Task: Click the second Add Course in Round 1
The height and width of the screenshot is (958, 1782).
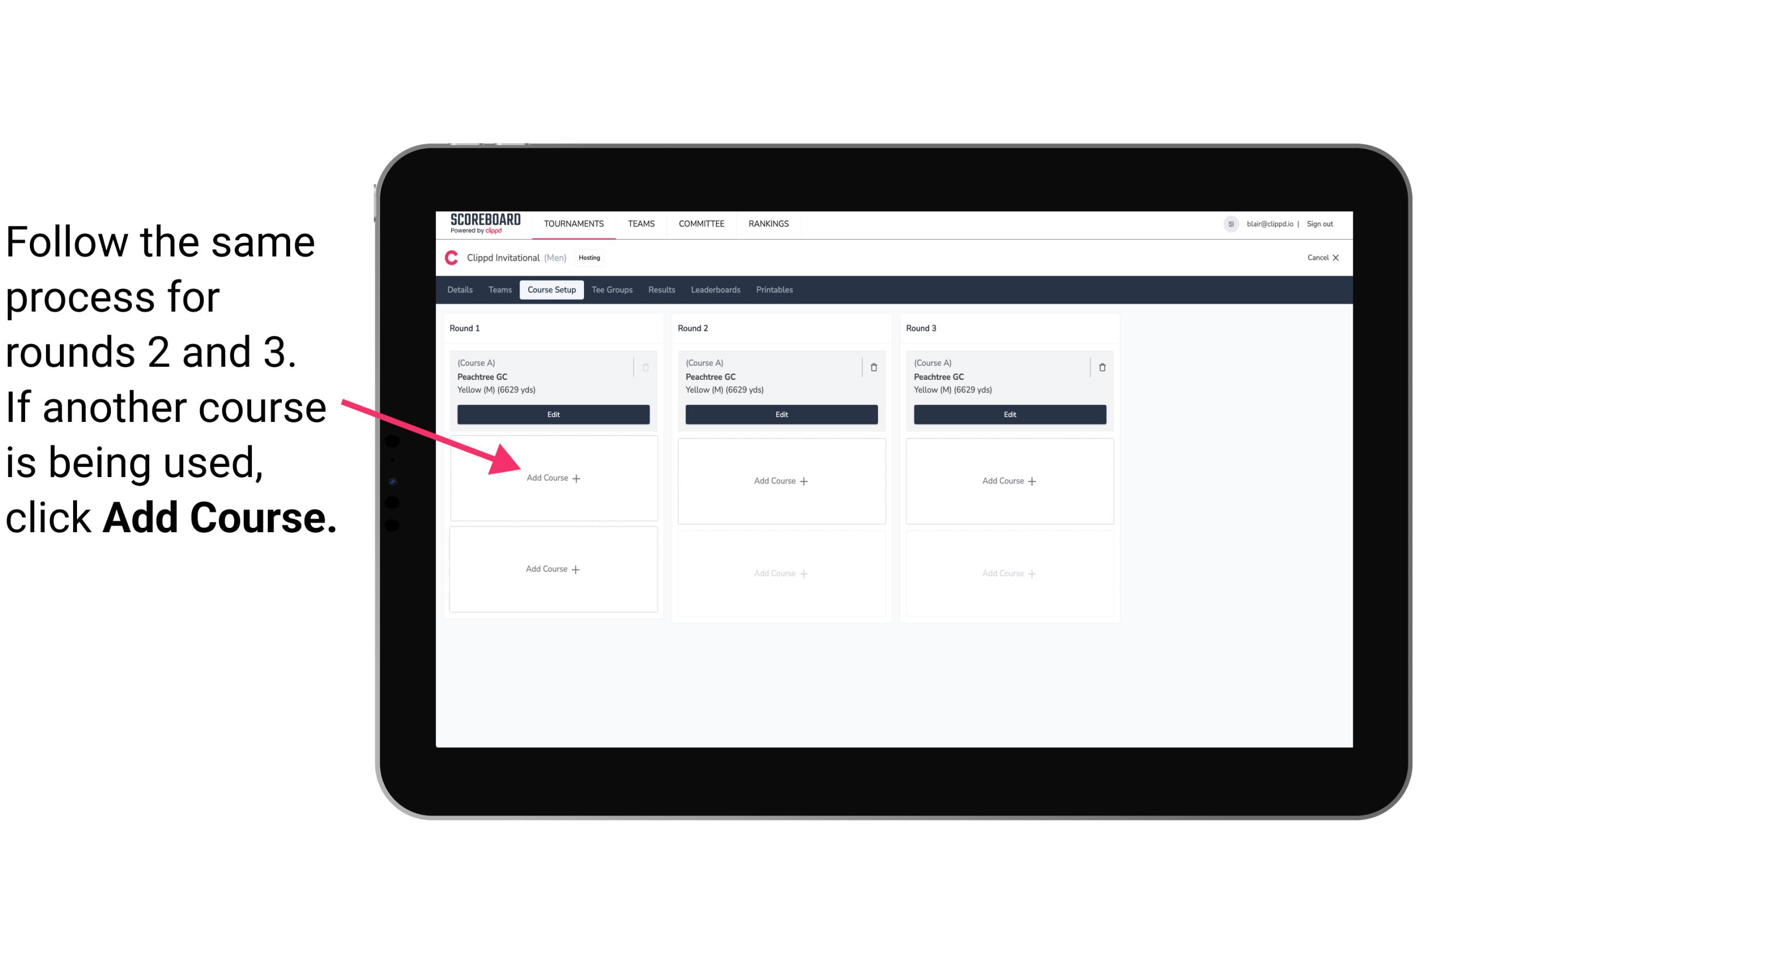Action: coord(553,568)
